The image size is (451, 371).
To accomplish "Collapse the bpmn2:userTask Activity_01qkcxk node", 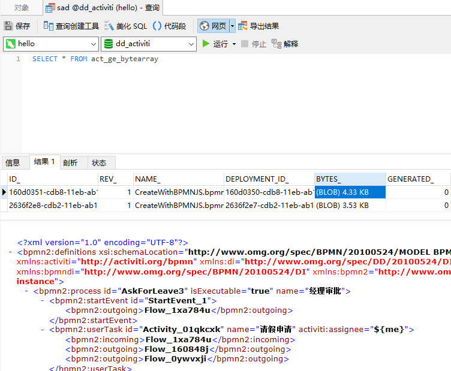I will (x=43, y=329).
